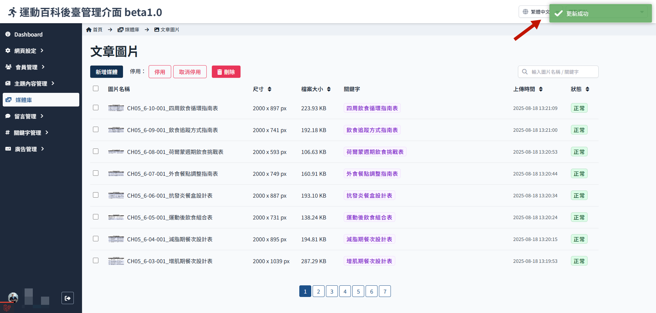
Task: Check the 外食餐點調整指南表 row checkbox
Action: [x=96, y=173]
